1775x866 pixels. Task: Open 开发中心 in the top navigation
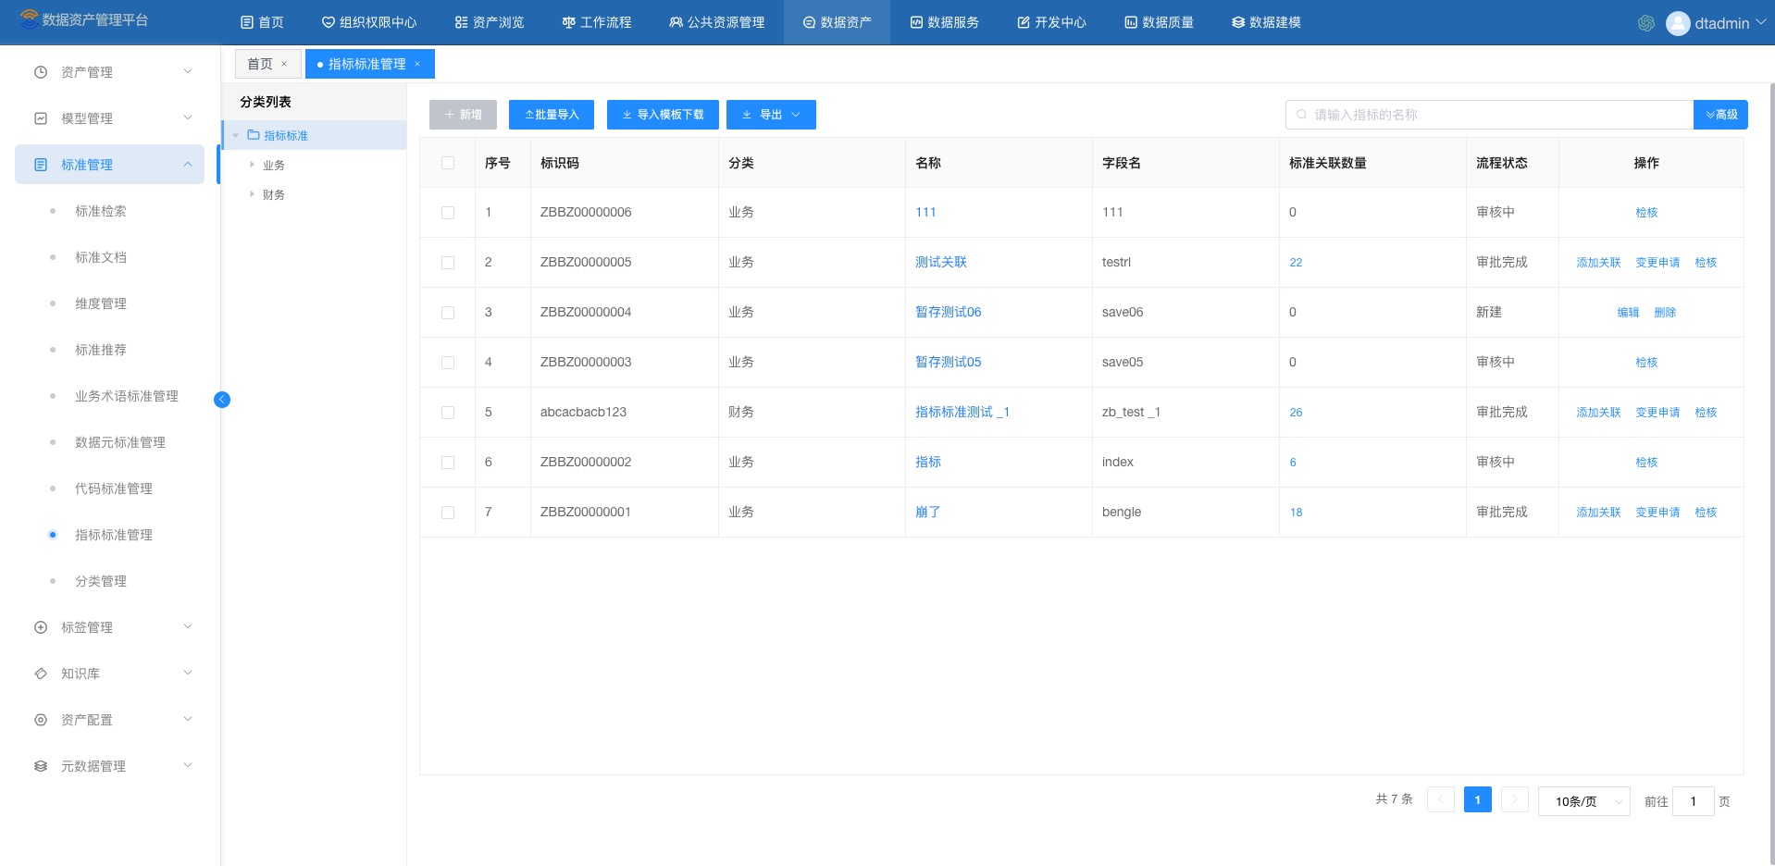(x=1052, y=22)
